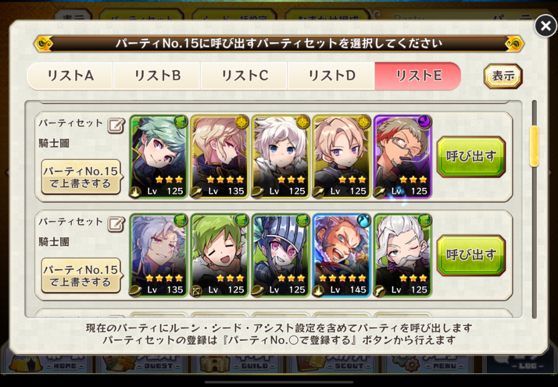Select the blue-framed five-star Lv 145 character

[x=342, y=255]
